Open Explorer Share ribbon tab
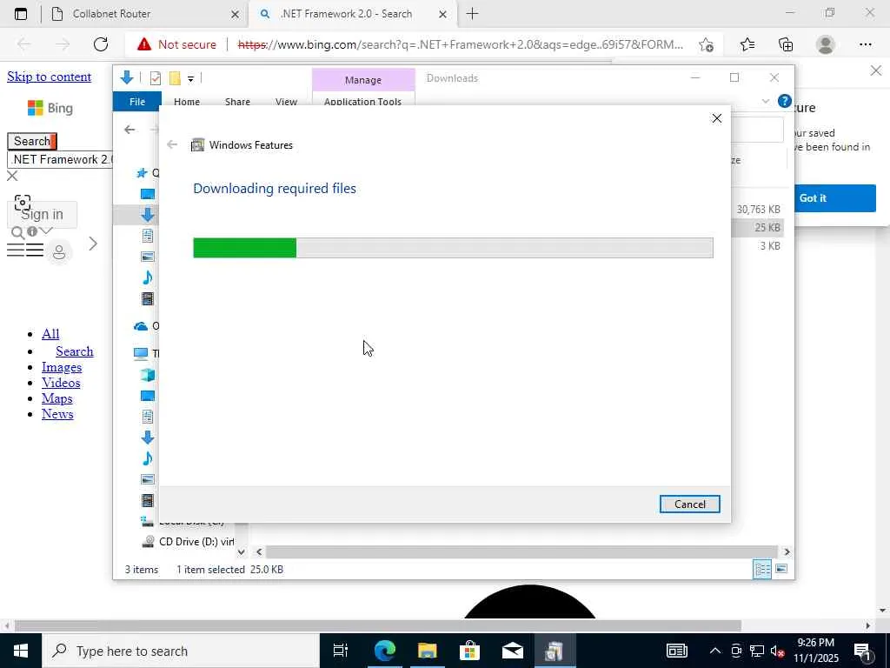The image size is (890, 668). click(x=237, y=102)
